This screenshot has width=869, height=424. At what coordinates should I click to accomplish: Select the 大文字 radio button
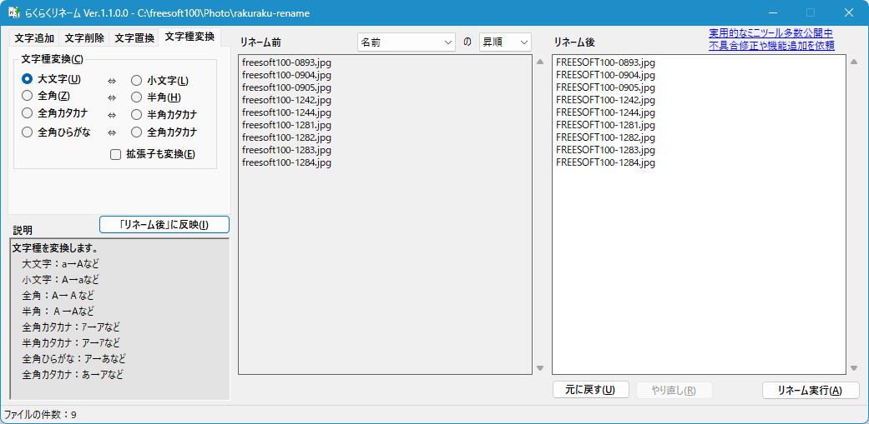pos(28,80)
